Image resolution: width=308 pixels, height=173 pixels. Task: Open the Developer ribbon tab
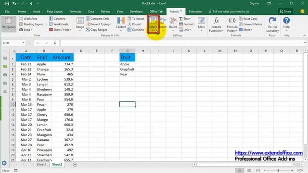[x=136, y=12]
